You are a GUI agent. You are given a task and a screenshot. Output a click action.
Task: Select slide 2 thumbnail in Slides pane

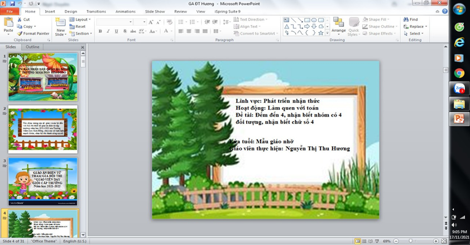[42, 129]
